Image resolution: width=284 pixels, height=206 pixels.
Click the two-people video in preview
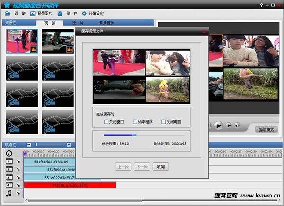pyautogui.click(x=251, y=51)
